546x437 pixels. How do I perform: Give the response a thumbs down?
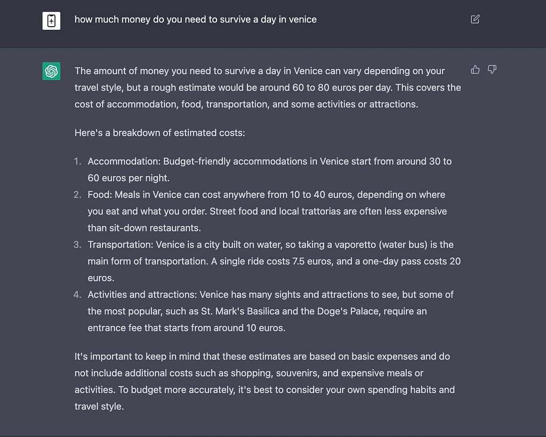pos(492,70)
